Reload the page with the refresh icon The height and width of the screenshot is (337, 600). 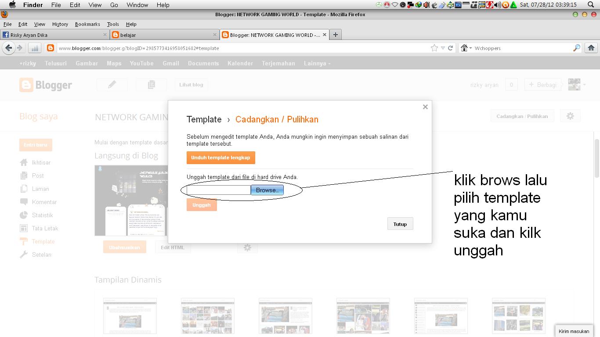click(x=450, y=48)
